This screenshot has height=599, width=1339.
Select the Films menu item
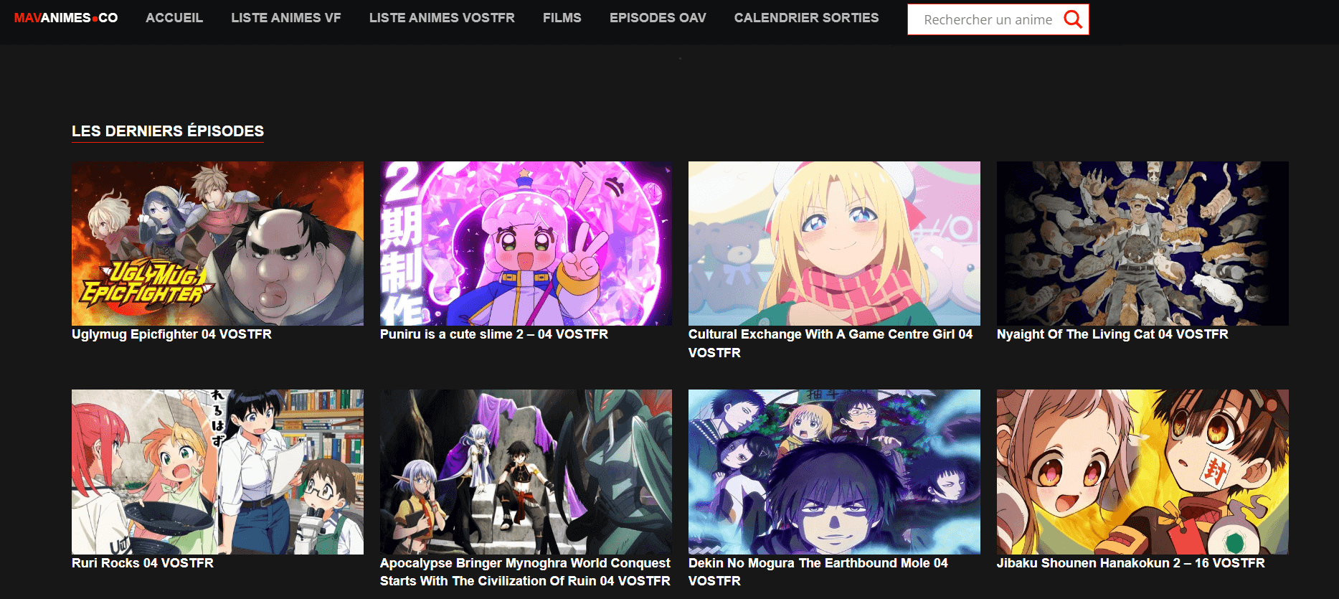[x=562, y=18]
